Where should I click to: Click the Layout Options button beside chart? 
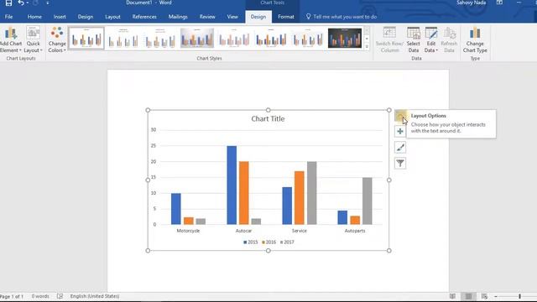pos(400,116)
